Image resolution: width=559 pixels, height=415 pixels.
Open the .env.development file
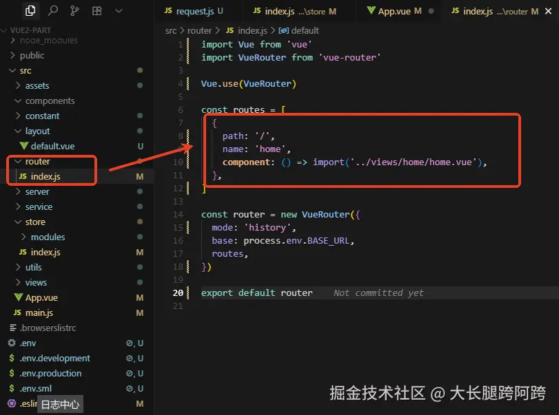pyautogui.click(x=54, y=358)
